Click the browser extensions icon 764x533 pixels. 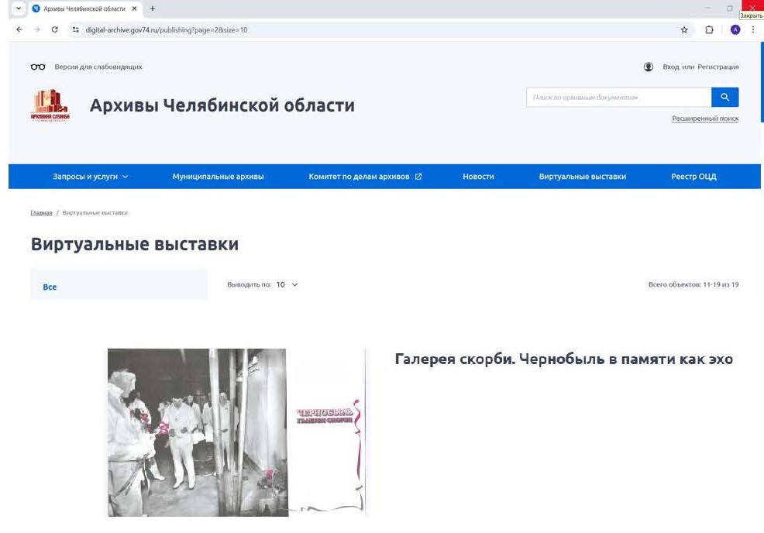pyautogui.click(x=709, y=29)
